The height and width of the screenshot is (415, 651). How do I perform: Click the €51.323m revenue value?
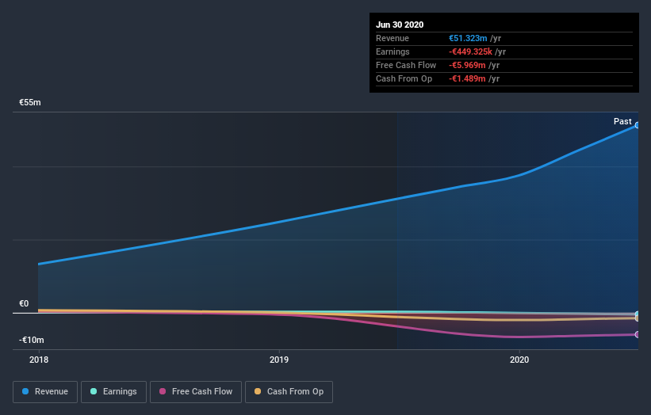(468, 38)
